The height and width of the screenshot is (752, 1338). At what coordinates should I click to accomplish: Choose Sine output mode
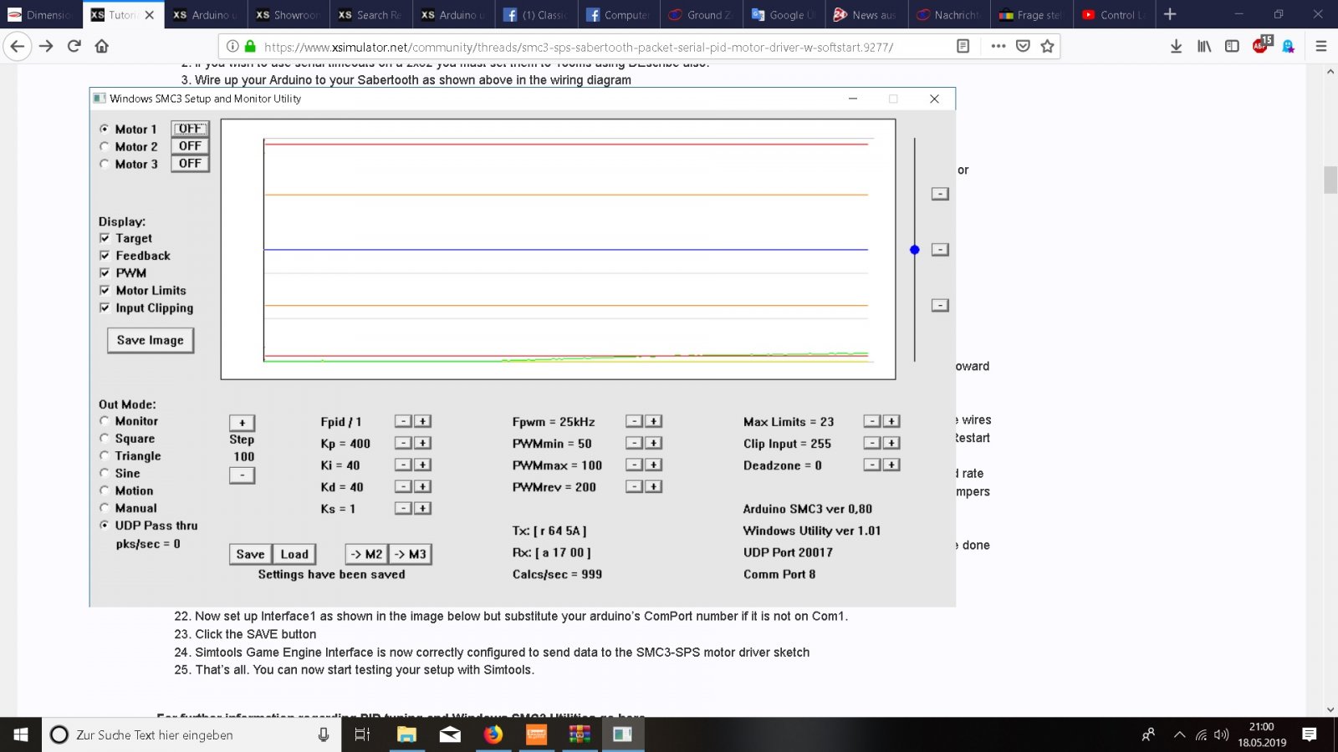(105, 473)
